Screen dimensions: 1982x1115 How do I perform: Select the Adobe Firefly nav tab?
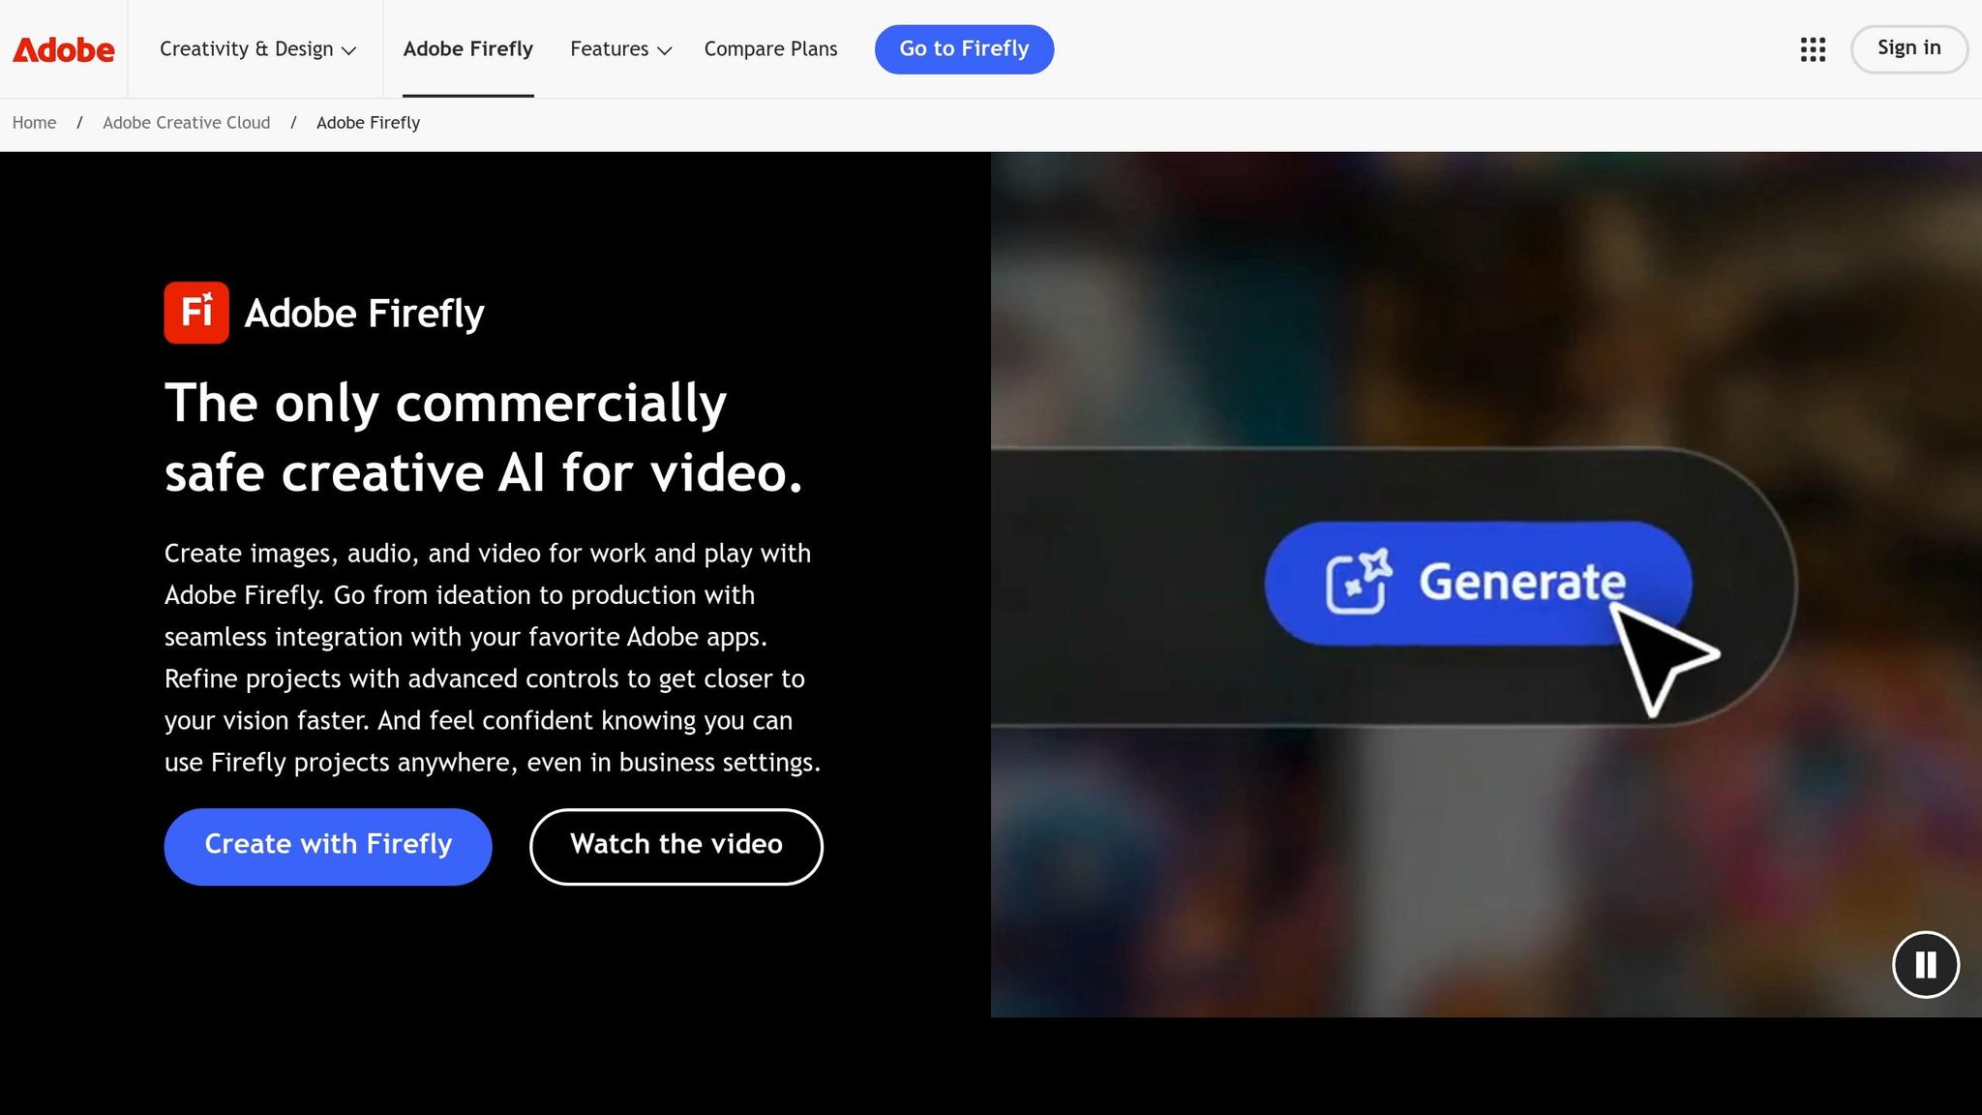(468, 49)
